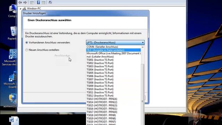222x125 pixels.
Task: Select TS016 (HOTROD7: PRN11) port
Action: pos(113,109)
